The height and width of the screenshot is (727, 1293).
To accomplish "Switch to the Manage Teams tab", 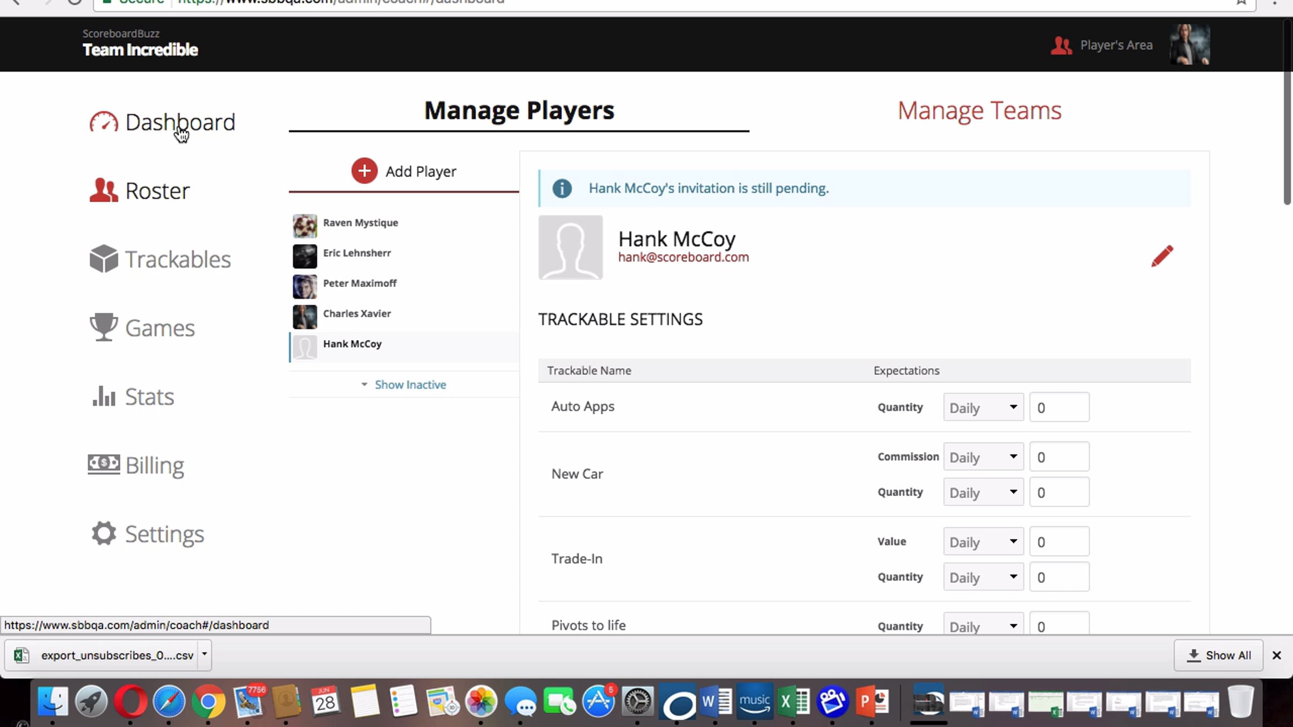I will click(979, 110).
